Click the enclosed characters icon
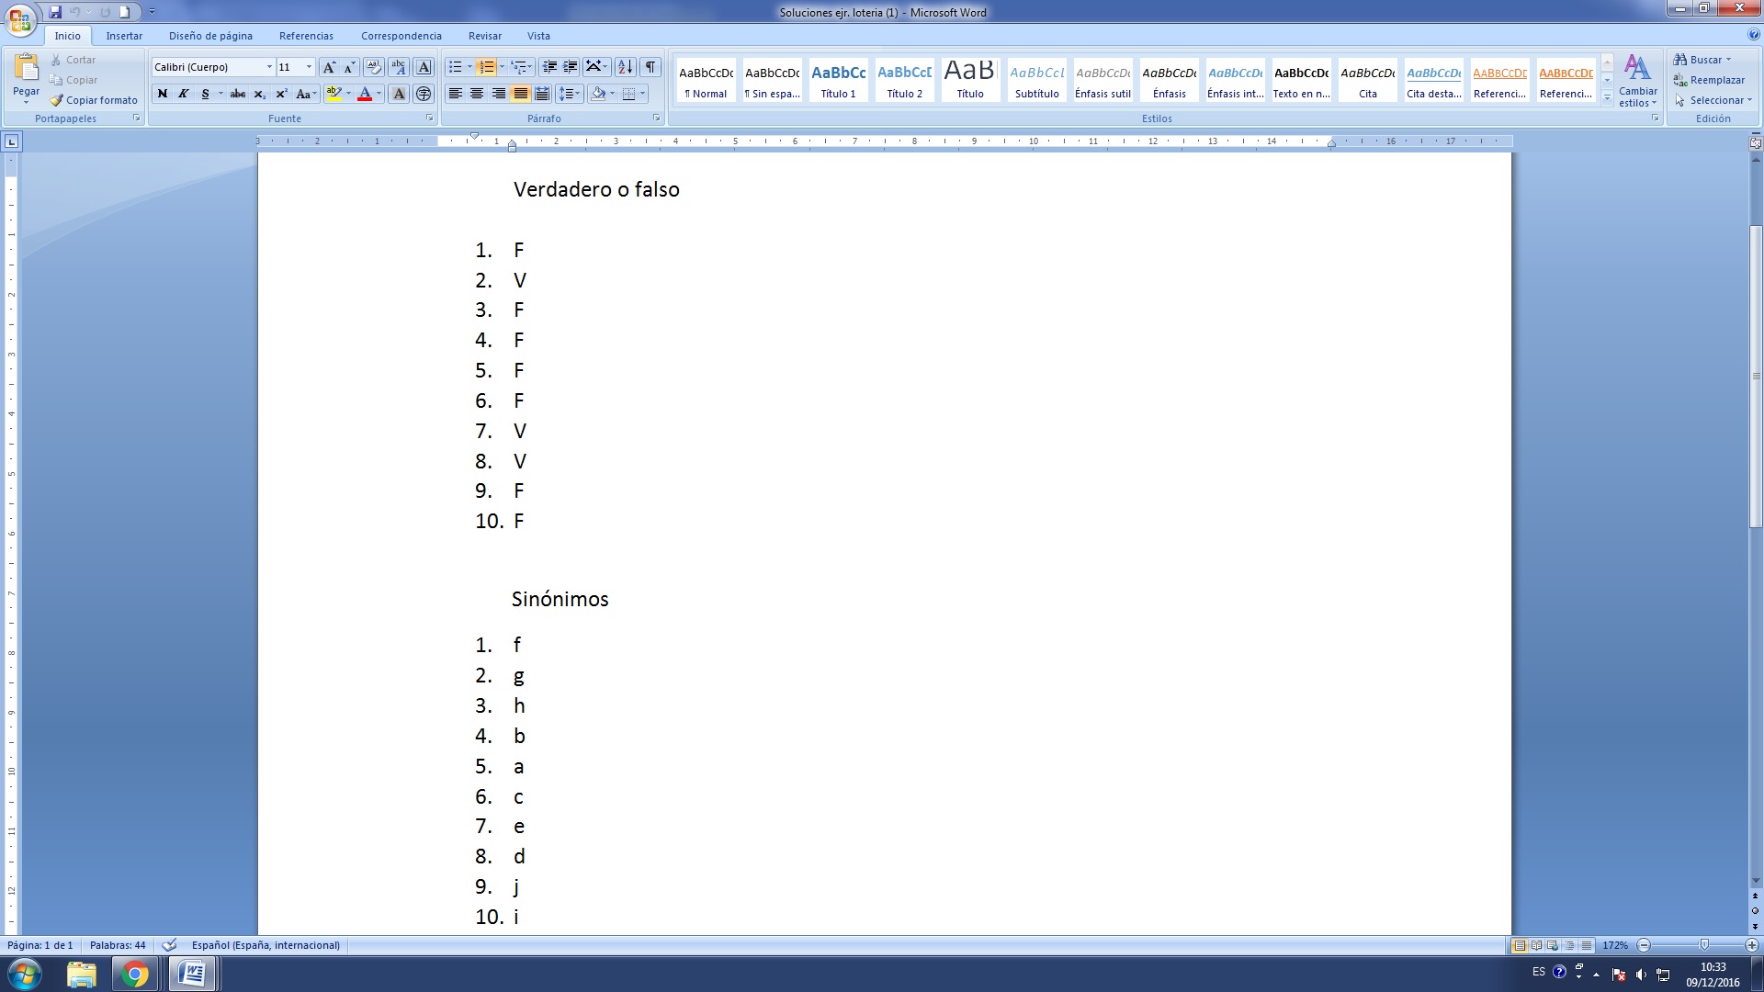Image resolution: width=1764 pixels, height=992 pixels. click(424, 94)
